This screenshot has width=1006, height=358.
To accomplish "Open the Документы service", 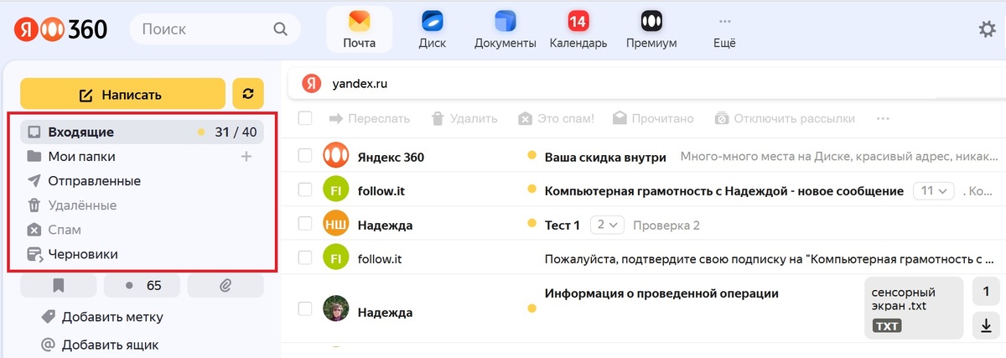I will pos(505,29).
